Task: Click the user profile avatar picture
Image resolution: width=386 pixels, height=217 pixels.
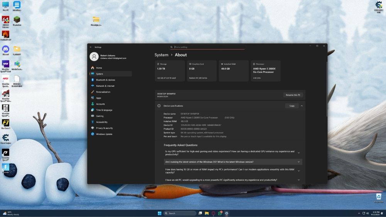Action: click(94, 57)
